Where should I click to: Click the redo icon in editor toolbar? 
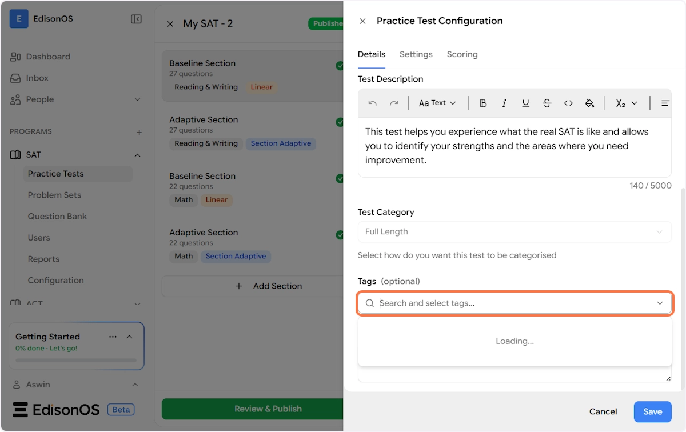pyautogui.click(x=394, y=103)
